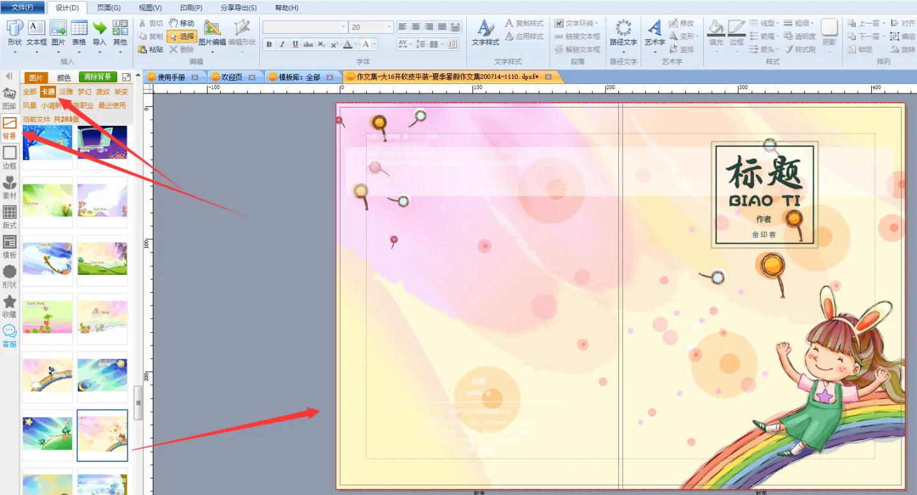Open the 客服 customer service chat
The width and height of the screenshot is (917, 495).
pyautogui.click(x=10, y=336)
